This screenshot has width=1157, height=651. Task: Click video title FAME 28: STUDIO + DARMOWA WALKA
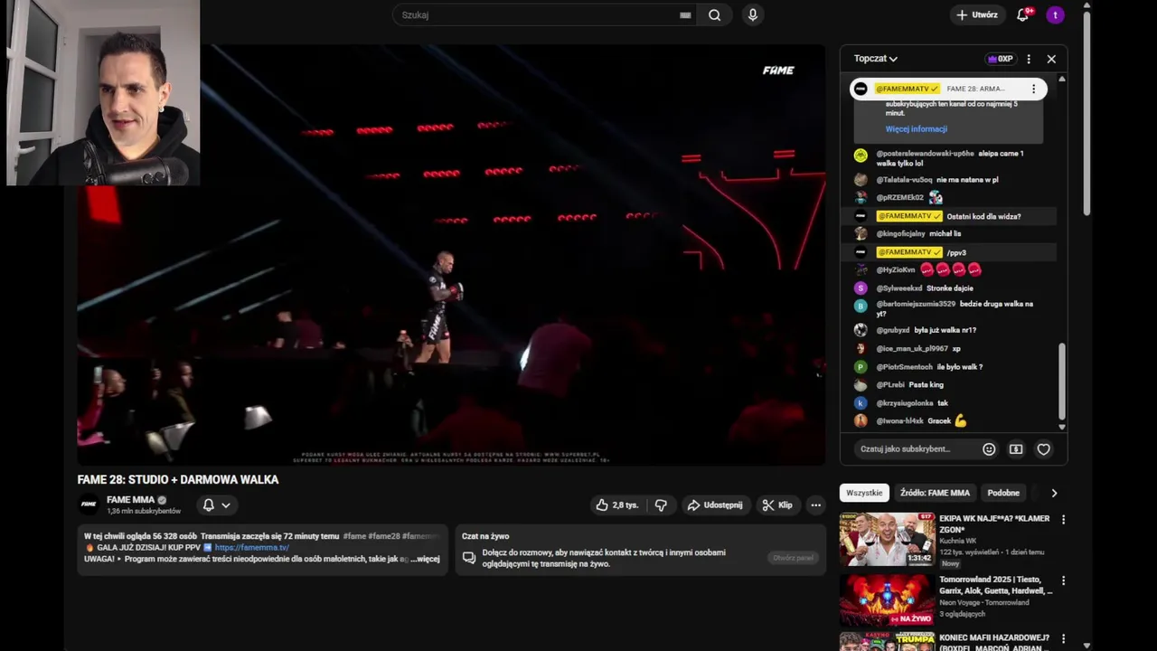pyautogui.click(x=178, y=479)
